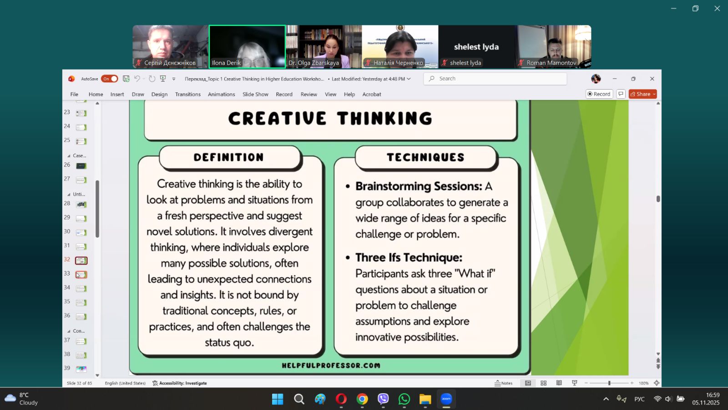
Task: Click the Save icon in quick access toolbar
Action: [x=126, y=79]
